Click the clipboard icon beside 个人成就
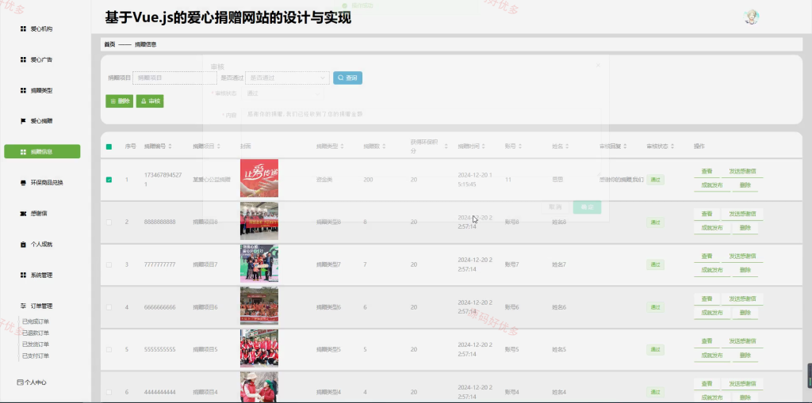This screenshot has height=403, width=812. [23, 244]
